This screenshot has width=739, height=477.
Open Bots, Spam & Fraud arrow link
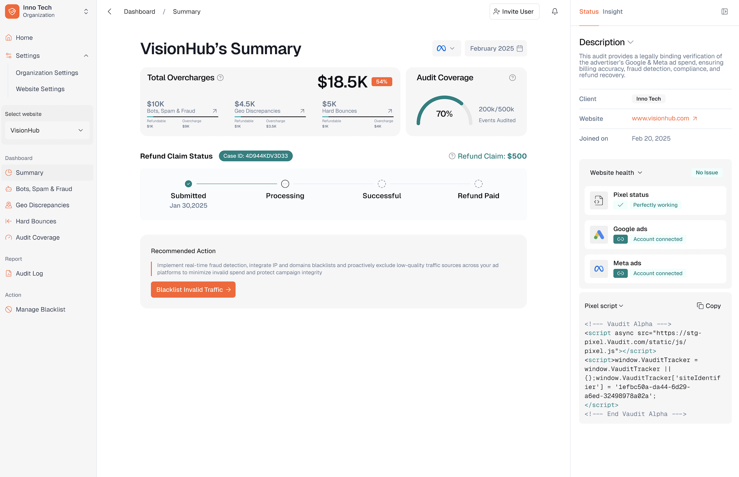point(215,111)
